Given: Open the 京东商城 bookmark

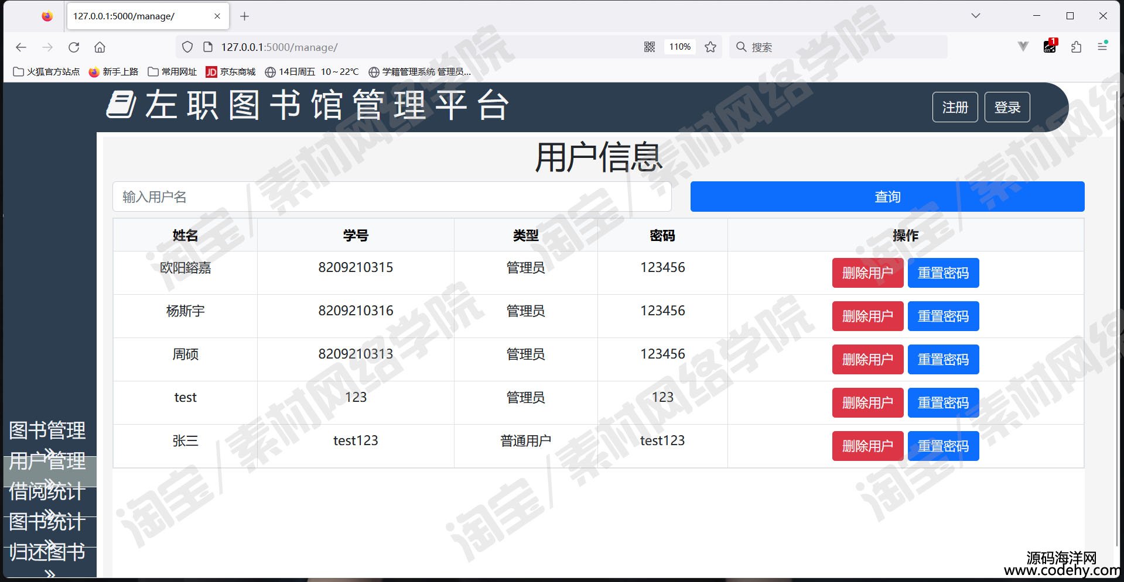Looking at the screenshot, I should (x=231, y=72).
